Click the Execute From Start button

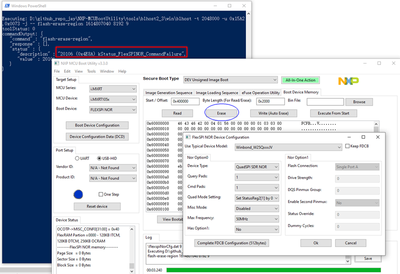click(x=333, y=113)
